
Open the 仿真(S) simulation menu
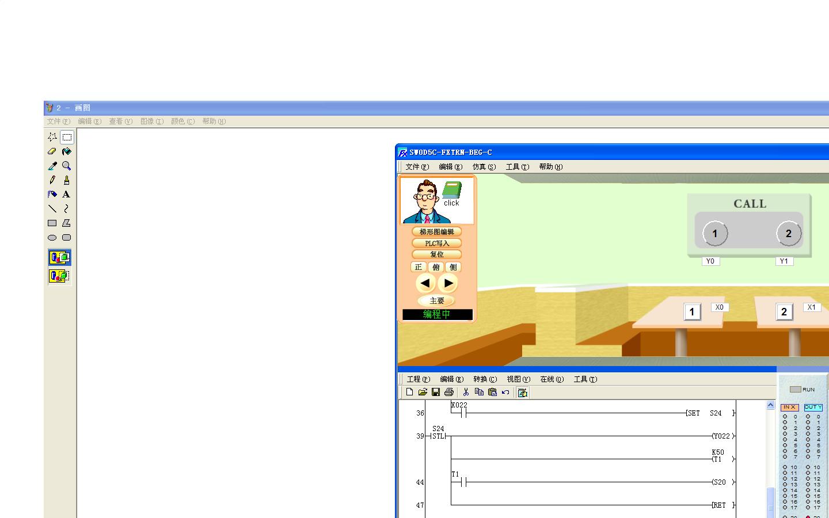[x=484, y=167]
